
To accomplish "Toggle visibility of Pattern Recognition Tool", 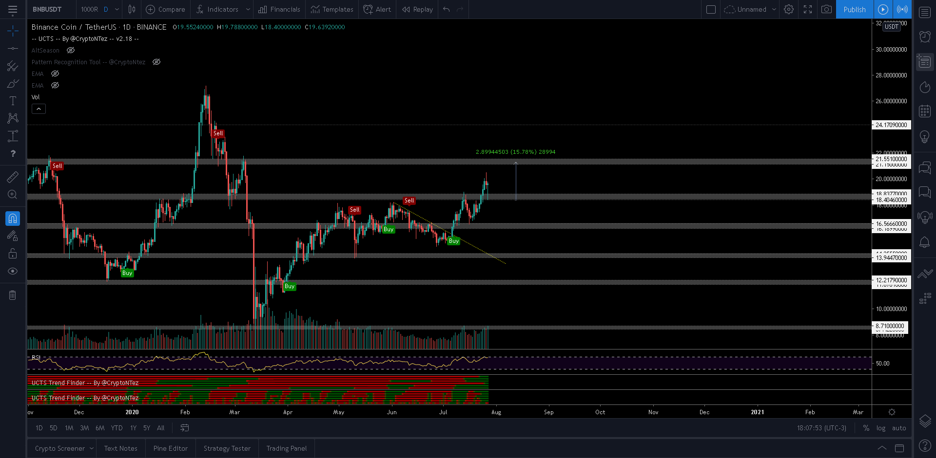I will [x=156, y=62].
